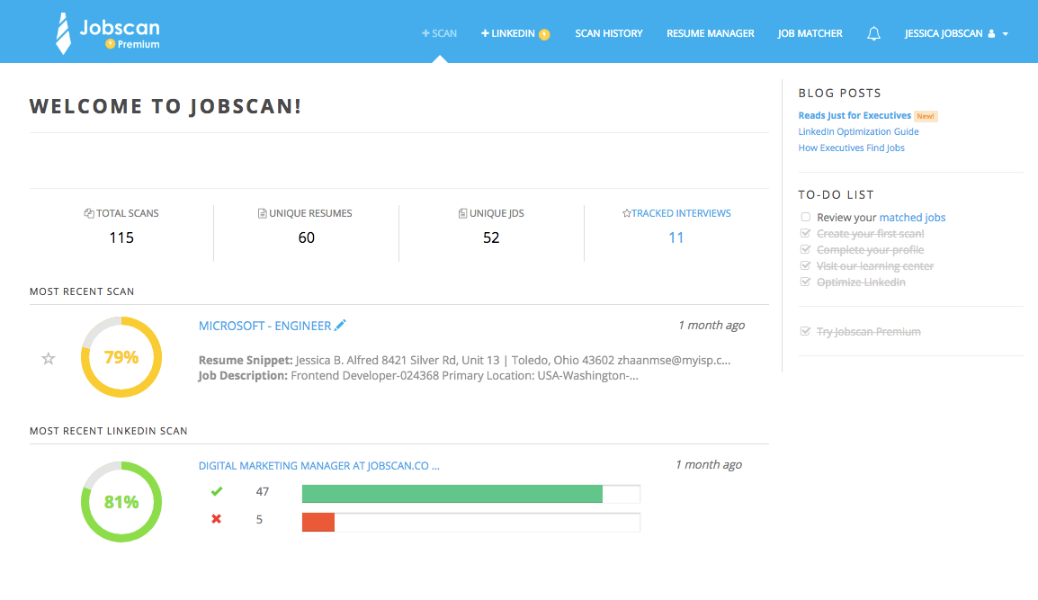The height and width of the screenshot is (600, 1038).
Task: Click the green matched keywords bar
Action: pos(452,494)
